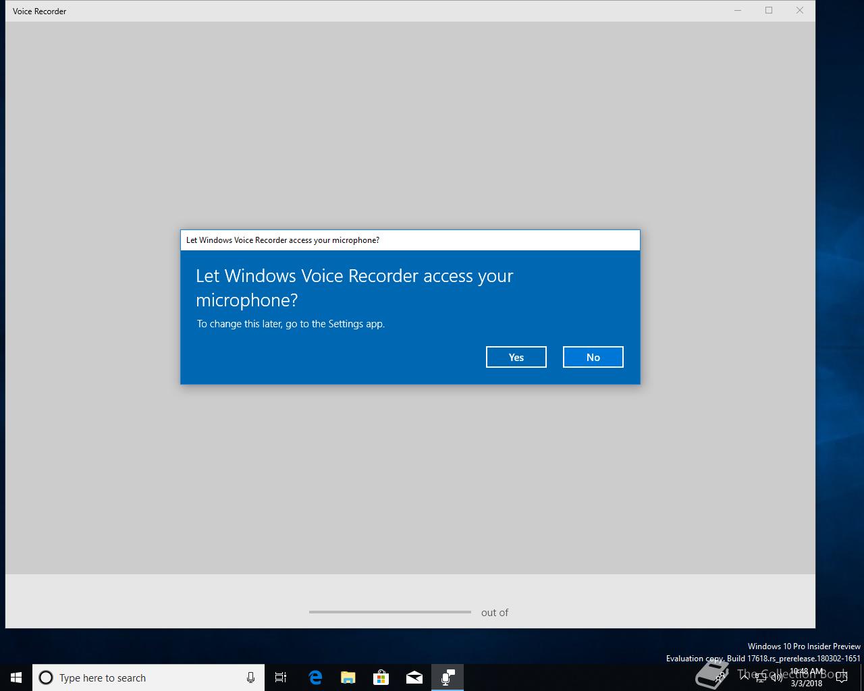864x691 pixels.
Task: Allow microphone access with Yes button
Action: tap(516, 357)
